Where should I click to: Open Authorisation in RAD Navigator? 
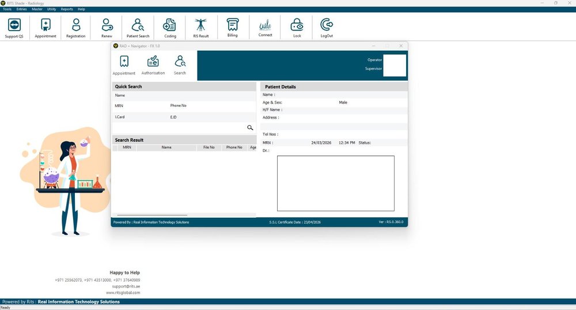pos(153,65)
